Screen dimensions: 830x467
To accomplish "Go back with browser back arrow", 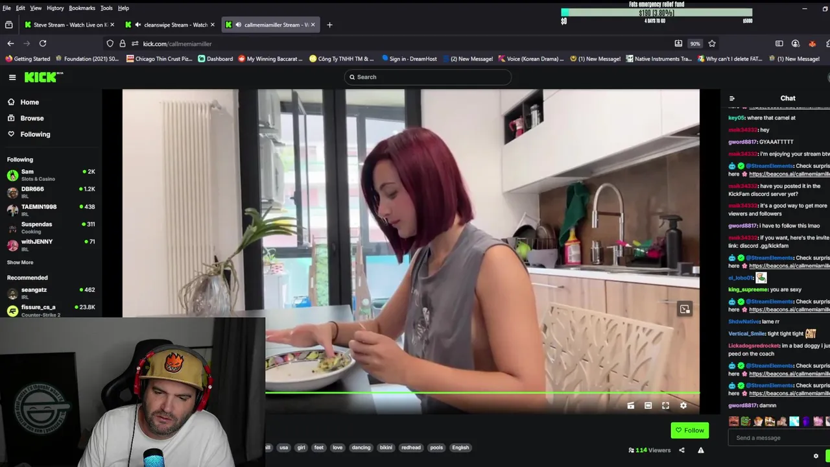I will (10, 43).
